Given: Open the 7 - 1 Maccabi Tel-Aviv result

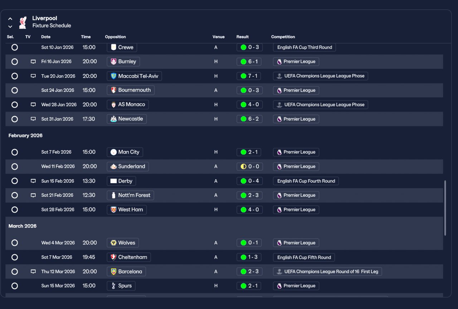Looking at the screenshot, I should [249, 76].
